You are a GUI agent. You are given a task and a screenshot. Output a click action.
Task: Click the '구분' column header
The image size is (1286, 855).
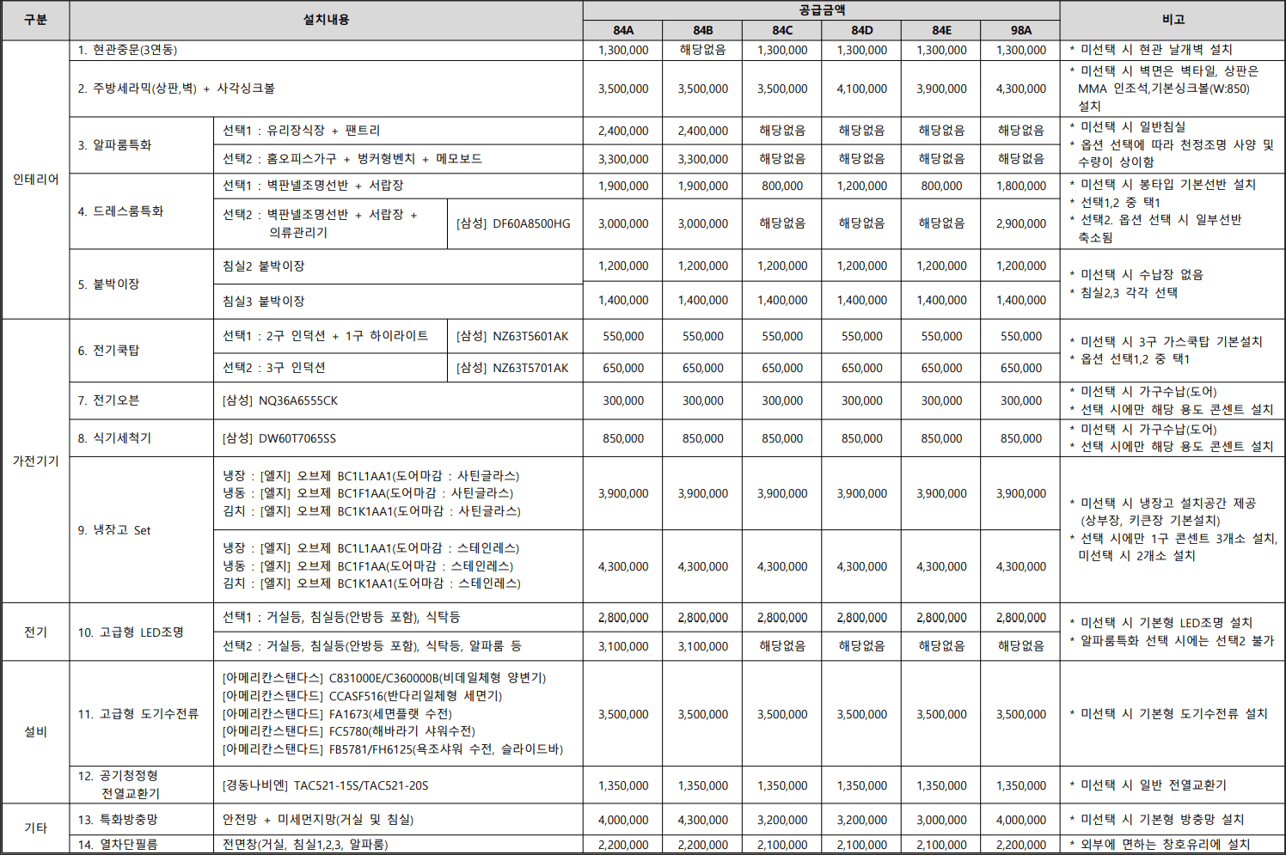35,20
